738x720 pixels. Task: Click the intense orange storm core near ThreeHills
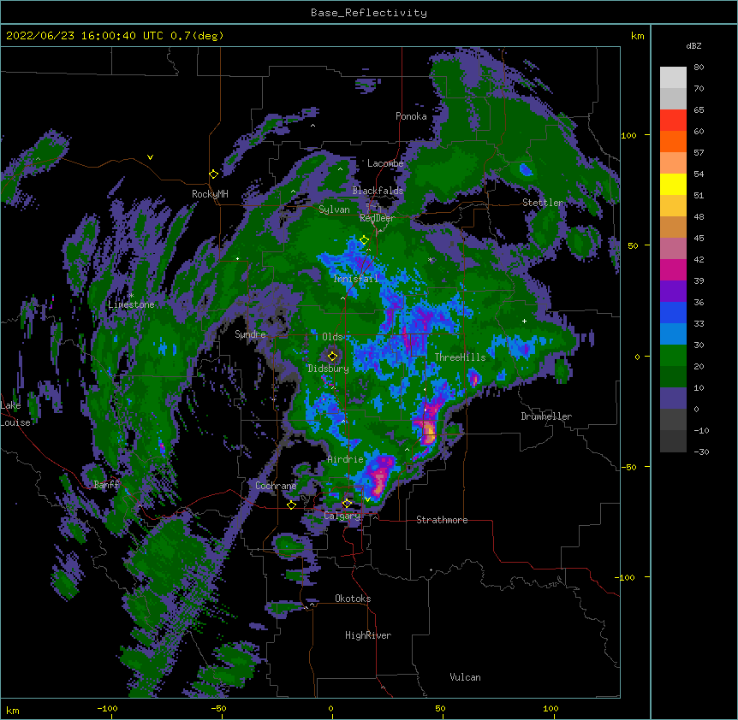tap(429, 431)
